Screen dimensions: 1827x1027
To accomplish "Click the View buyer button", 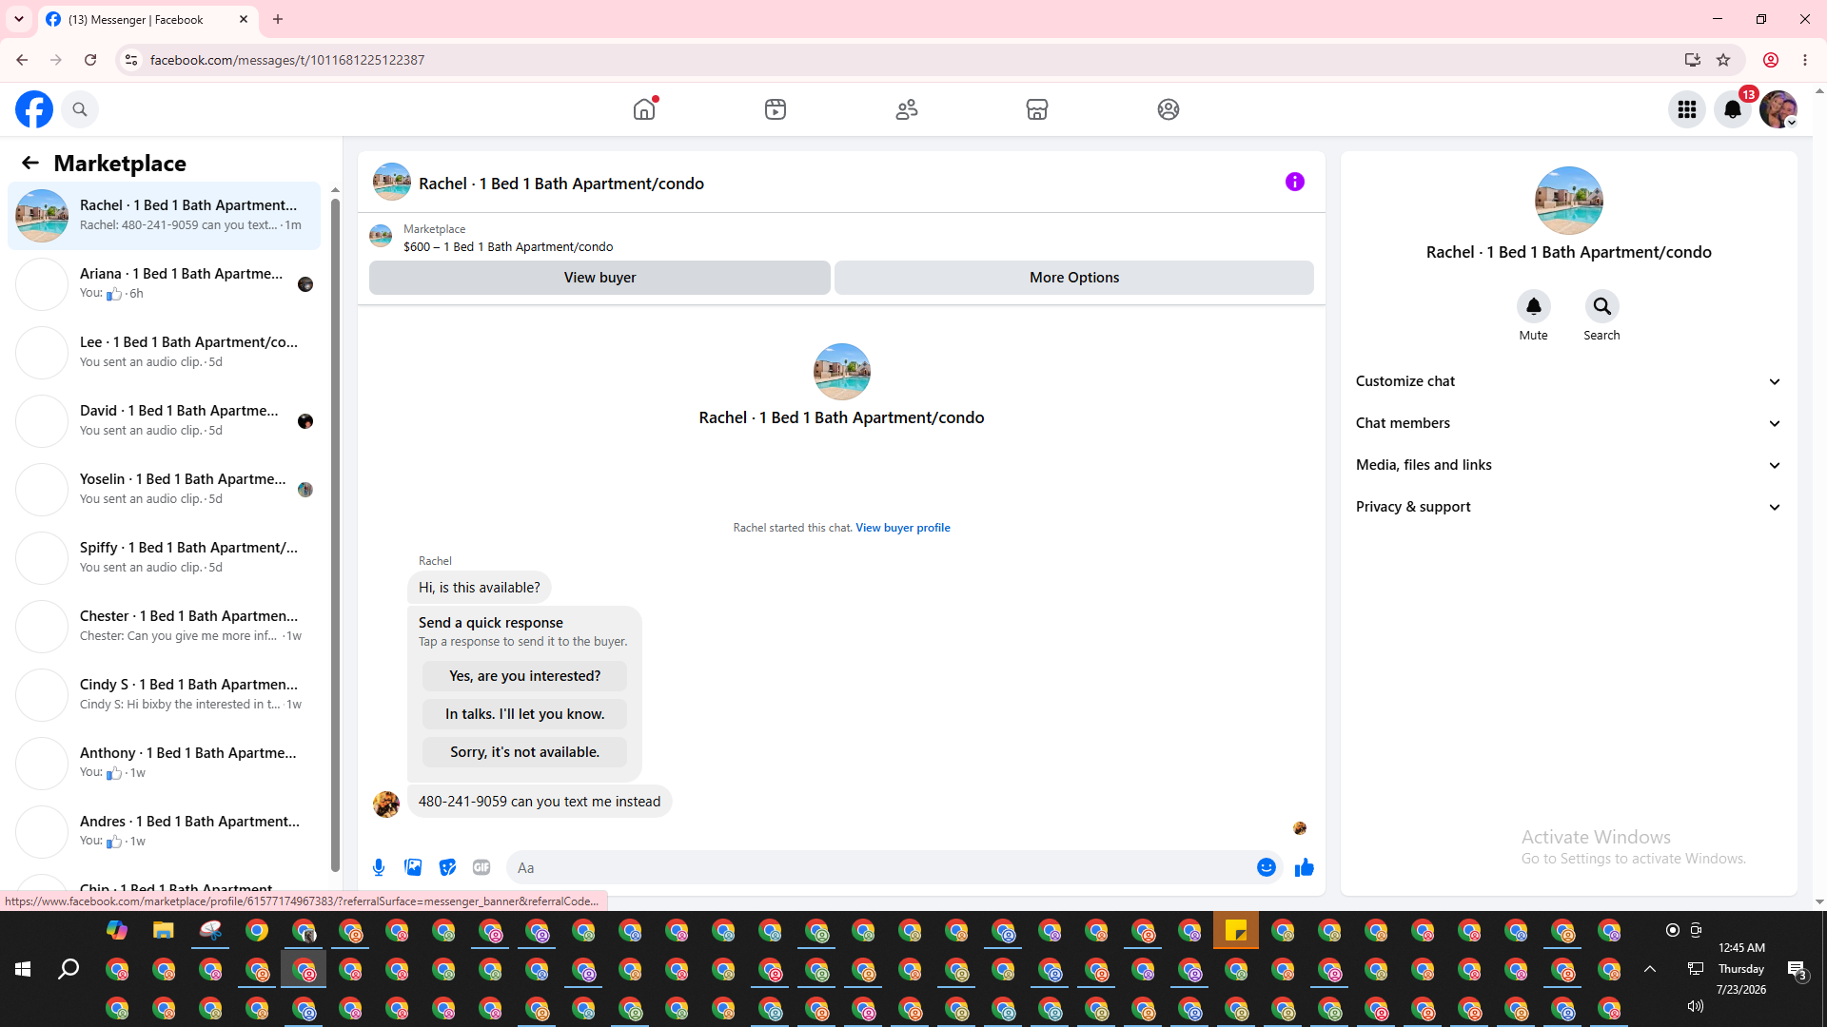I will coord(599,278).
